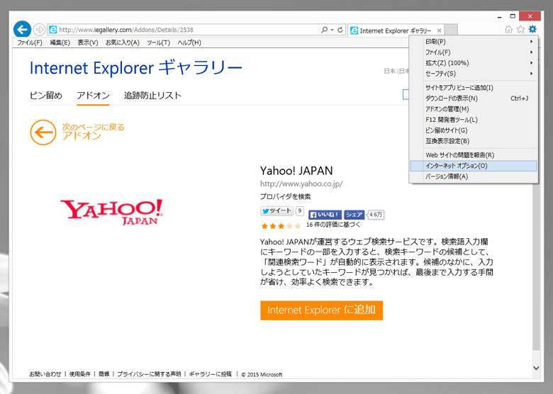Image resolution: width=553 pixels, height=394 pixels.
Task: Click the Twitter ツイート button
Action: [276, 210]
